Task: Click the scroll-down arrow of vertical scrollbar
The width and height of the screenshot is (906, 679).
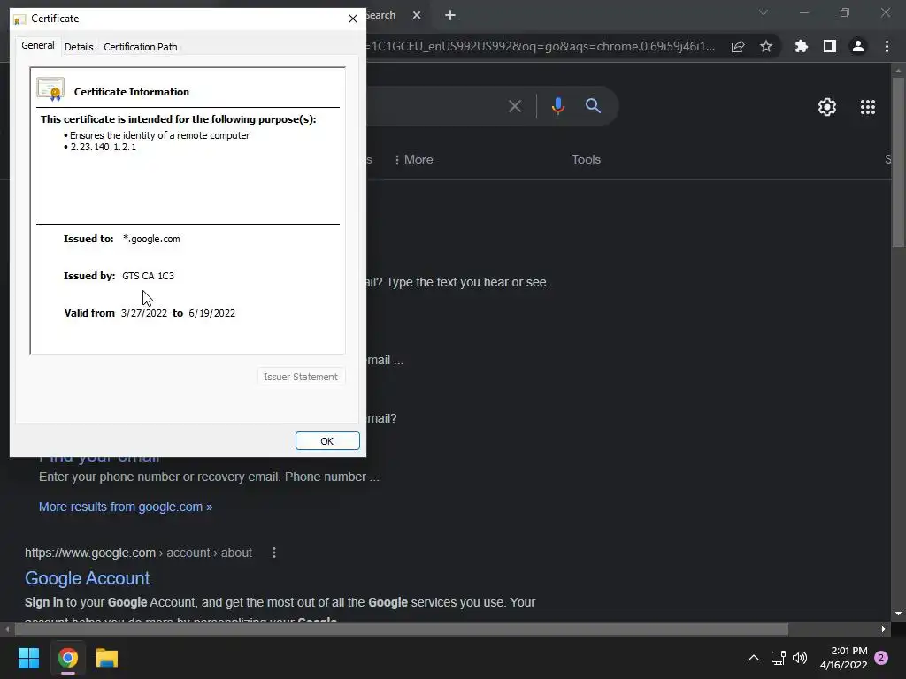Action: [x=898, y=614]
